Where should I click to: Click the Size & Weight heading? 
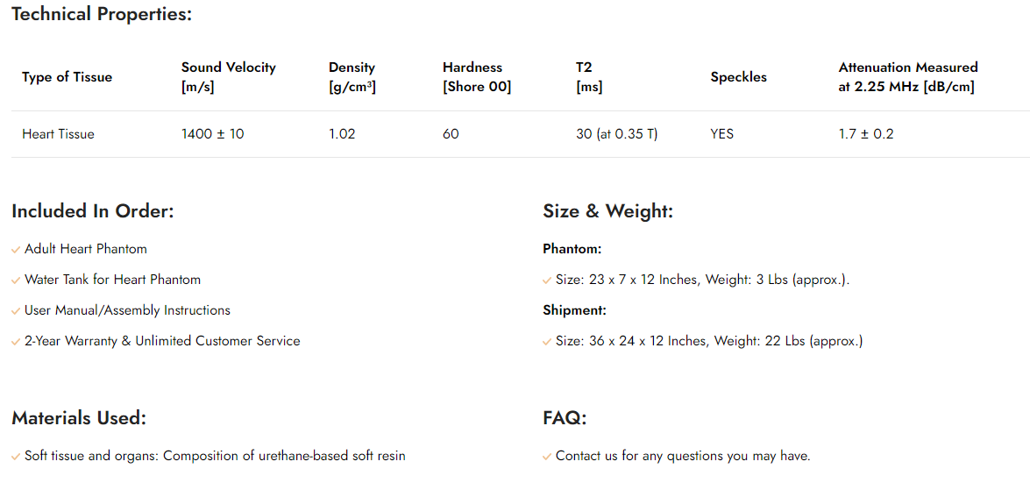tap(607, 211)
